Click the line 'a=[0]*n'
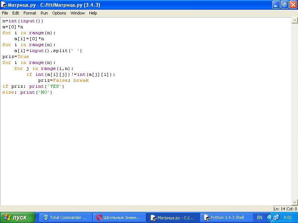This screenshot has height=223, width=298. click(13, 27)
